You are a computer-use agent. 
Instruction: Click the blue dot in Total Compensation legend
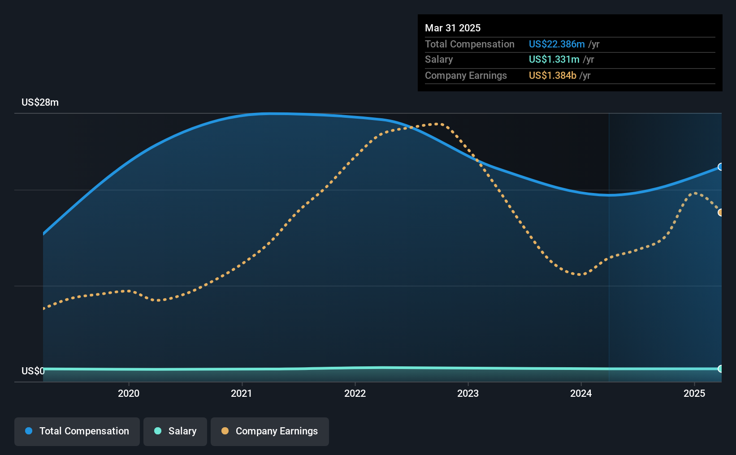29,431
